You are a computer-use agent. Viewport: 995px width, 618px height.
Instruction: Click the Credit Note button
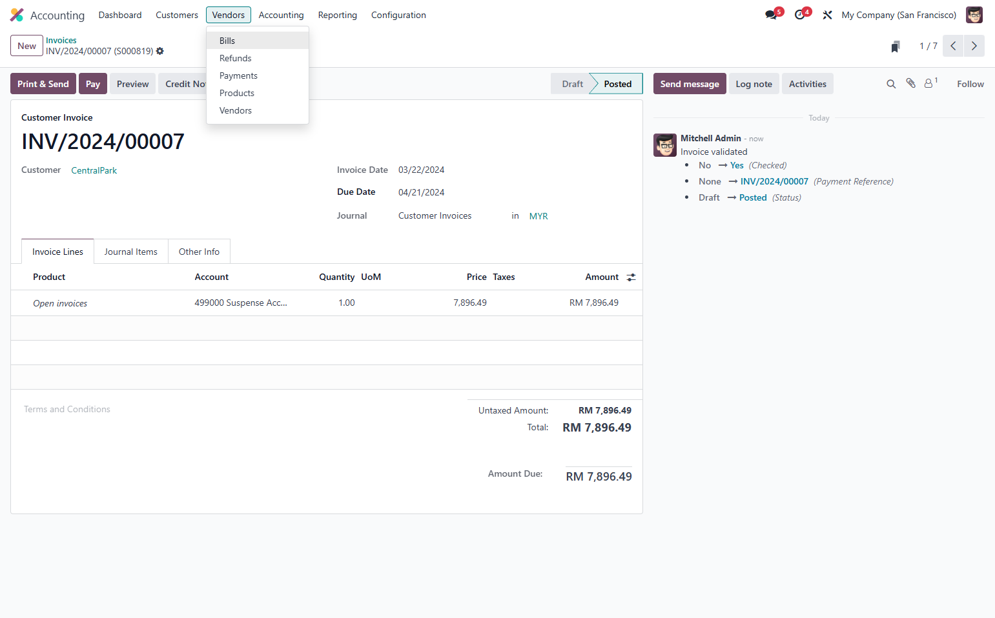(183, 84)
